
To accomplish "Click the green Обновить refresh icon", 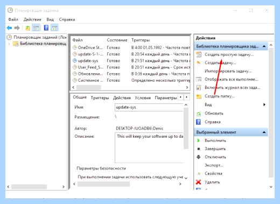I will click(199, 114).
